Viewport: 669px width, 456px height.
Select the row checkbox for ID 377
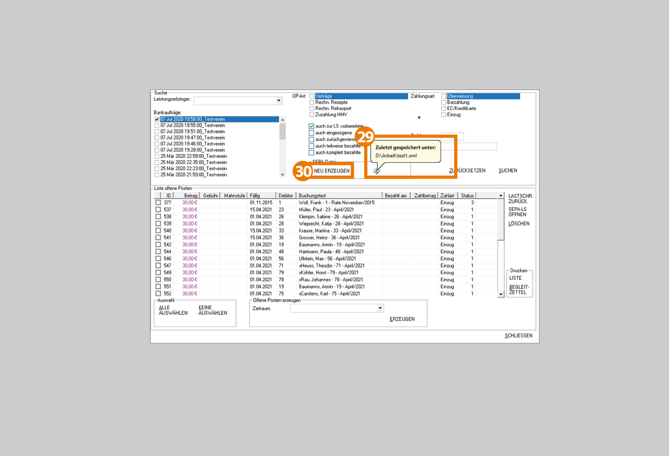[x=158, y=203]
